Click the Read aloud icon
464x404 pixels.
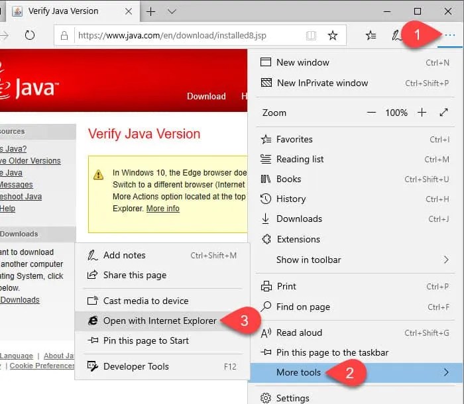pos(266,333)
